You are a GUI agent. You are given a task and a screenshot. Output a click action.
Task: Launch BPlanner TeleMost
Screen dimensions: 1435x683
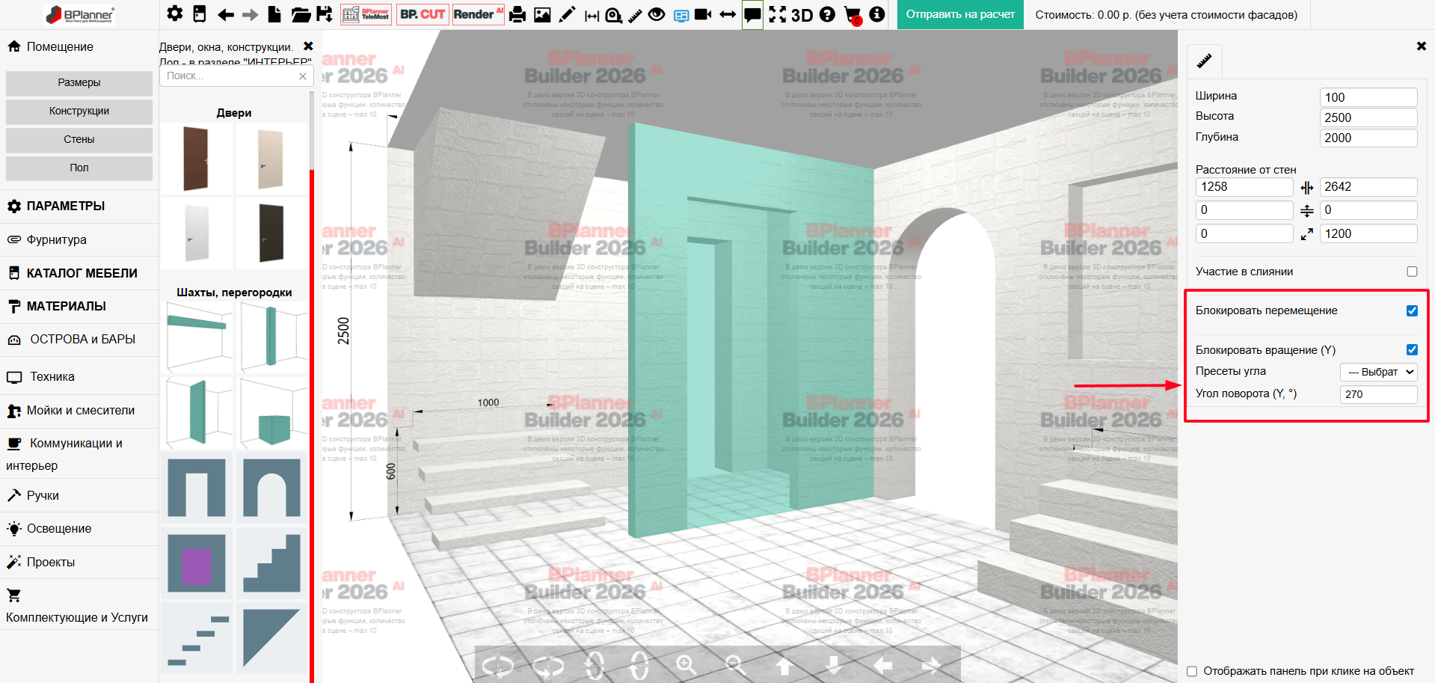point(366,14)
